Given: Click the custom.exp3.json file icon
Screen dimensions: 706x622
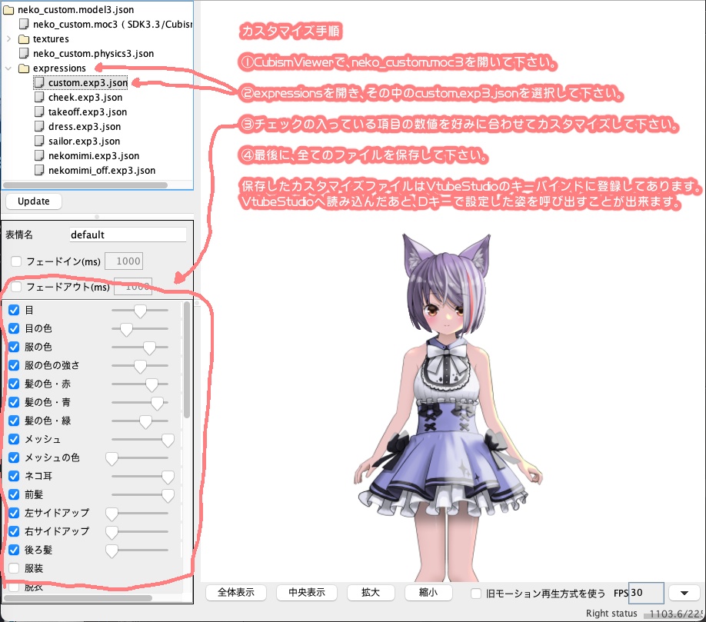Looking at the screenshot, I should point(40,83).
